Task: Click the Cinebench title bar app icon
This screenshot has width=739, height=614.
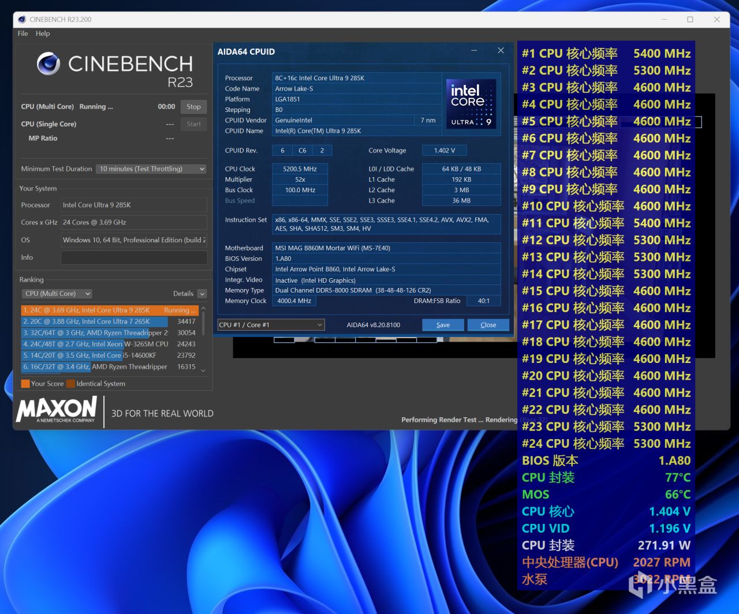Action: coord(23,19)
